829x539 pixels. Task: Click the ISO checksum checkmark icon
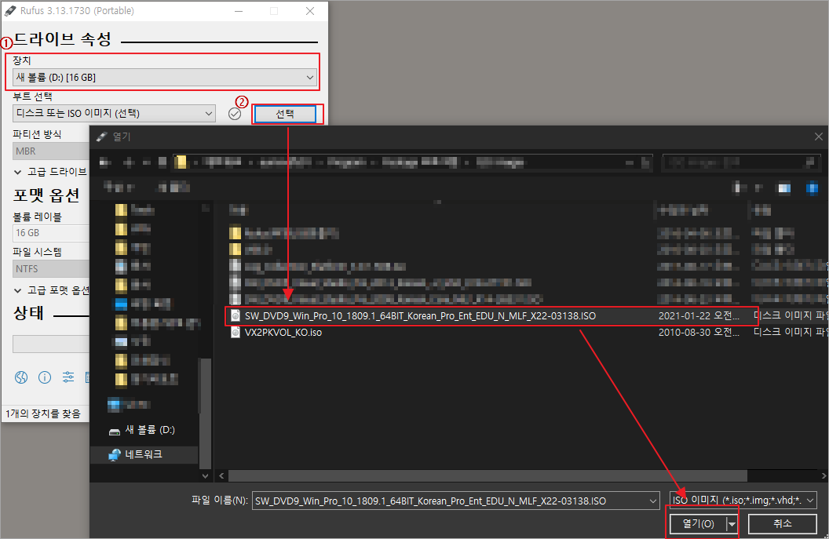click(x=235, y=114)
